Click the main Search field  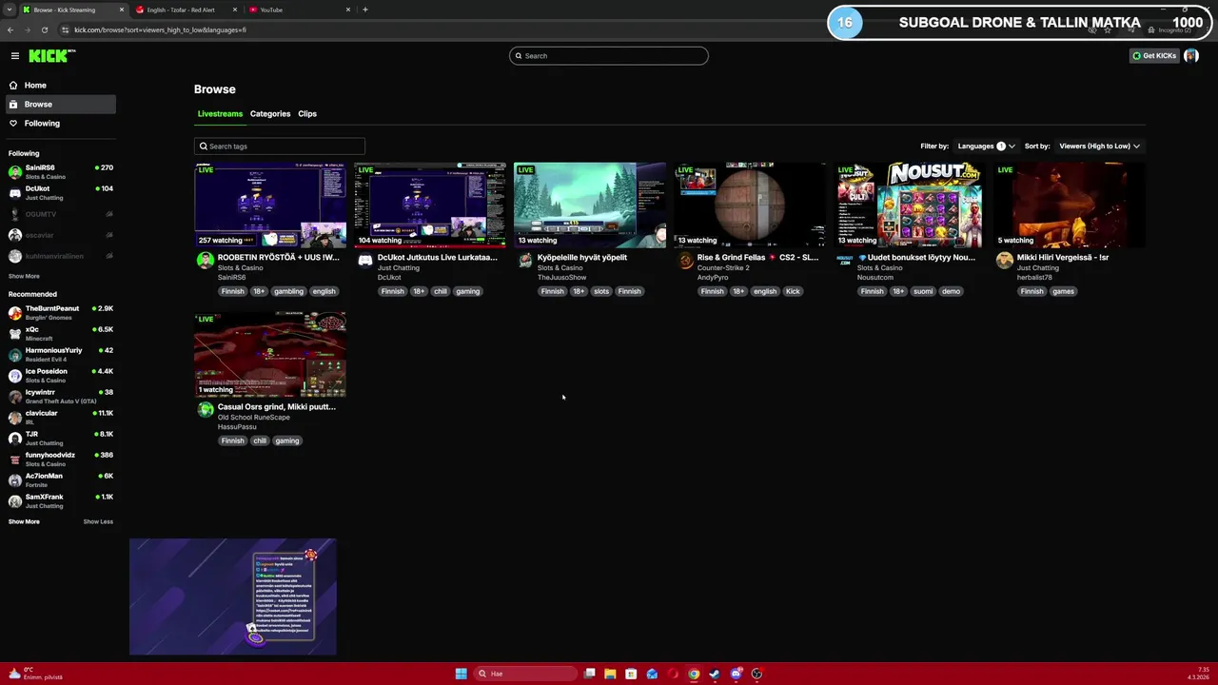coord(609,55)
